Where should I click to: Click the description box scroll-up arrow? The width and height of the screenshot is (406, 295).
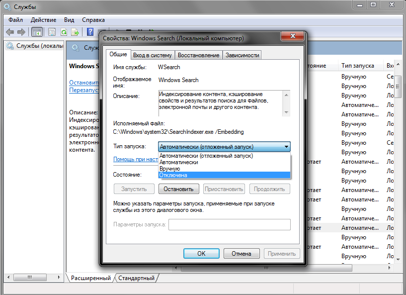(286, 95)
